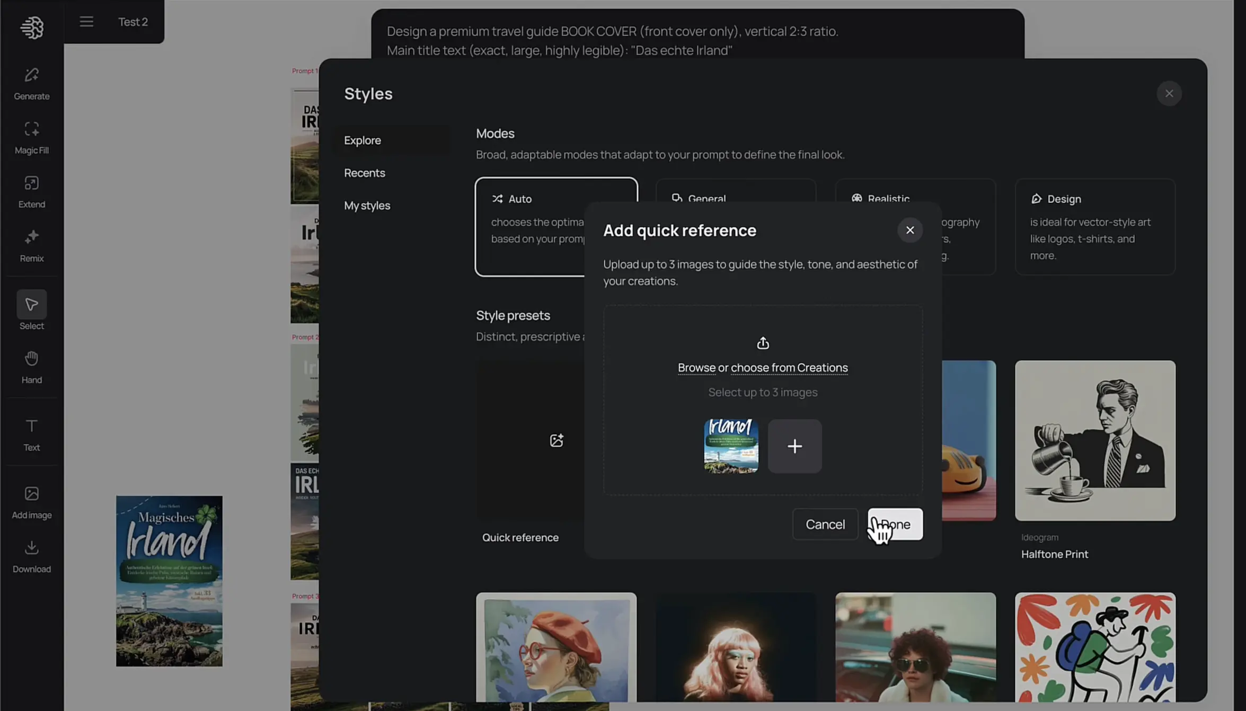The height and width of the screenshot is (711, 1246).
Task: Click the Modes heading
Action: click(x=495, y=134)
